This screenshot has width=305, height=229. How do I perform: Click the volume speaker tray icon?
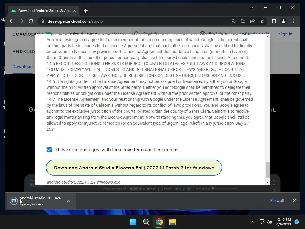269,222
